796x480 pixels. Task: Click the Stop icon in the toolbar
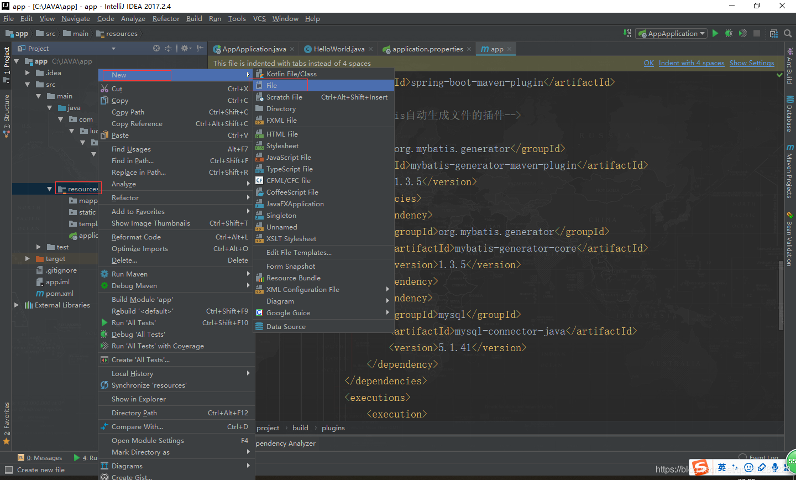pos(757,33)
